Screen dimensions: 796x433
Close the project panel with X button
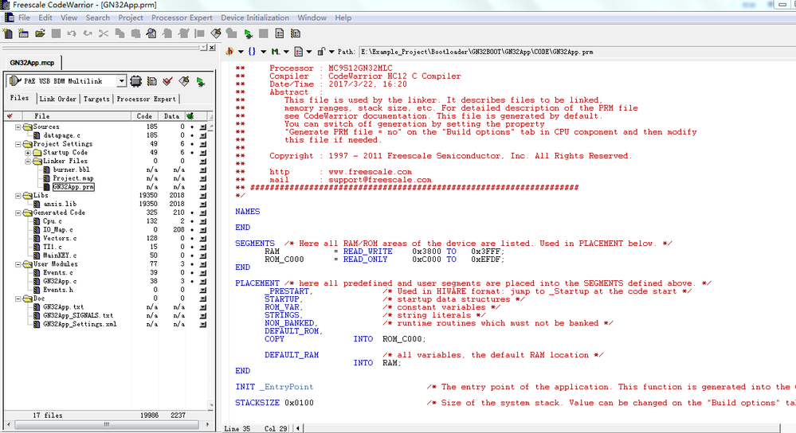[x=212, y=48]
